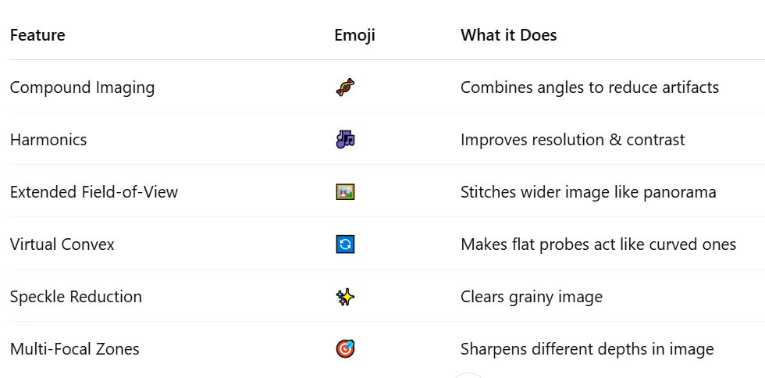Click the Harmonics feature cell
The width and height of the screenshot is (765, 378).
point(48,140)
